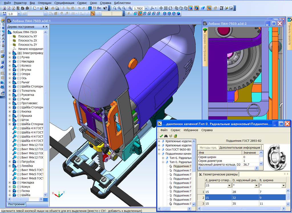Image resolution: width=292 pixels, height=213 pixels.
Task: Click the Pan view arrows icon
Action: click(161, 8)
